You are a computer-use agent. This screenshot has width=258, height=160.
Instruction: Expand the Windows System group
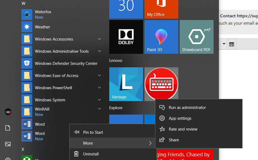pyautogui.click(x=50, y=100)
